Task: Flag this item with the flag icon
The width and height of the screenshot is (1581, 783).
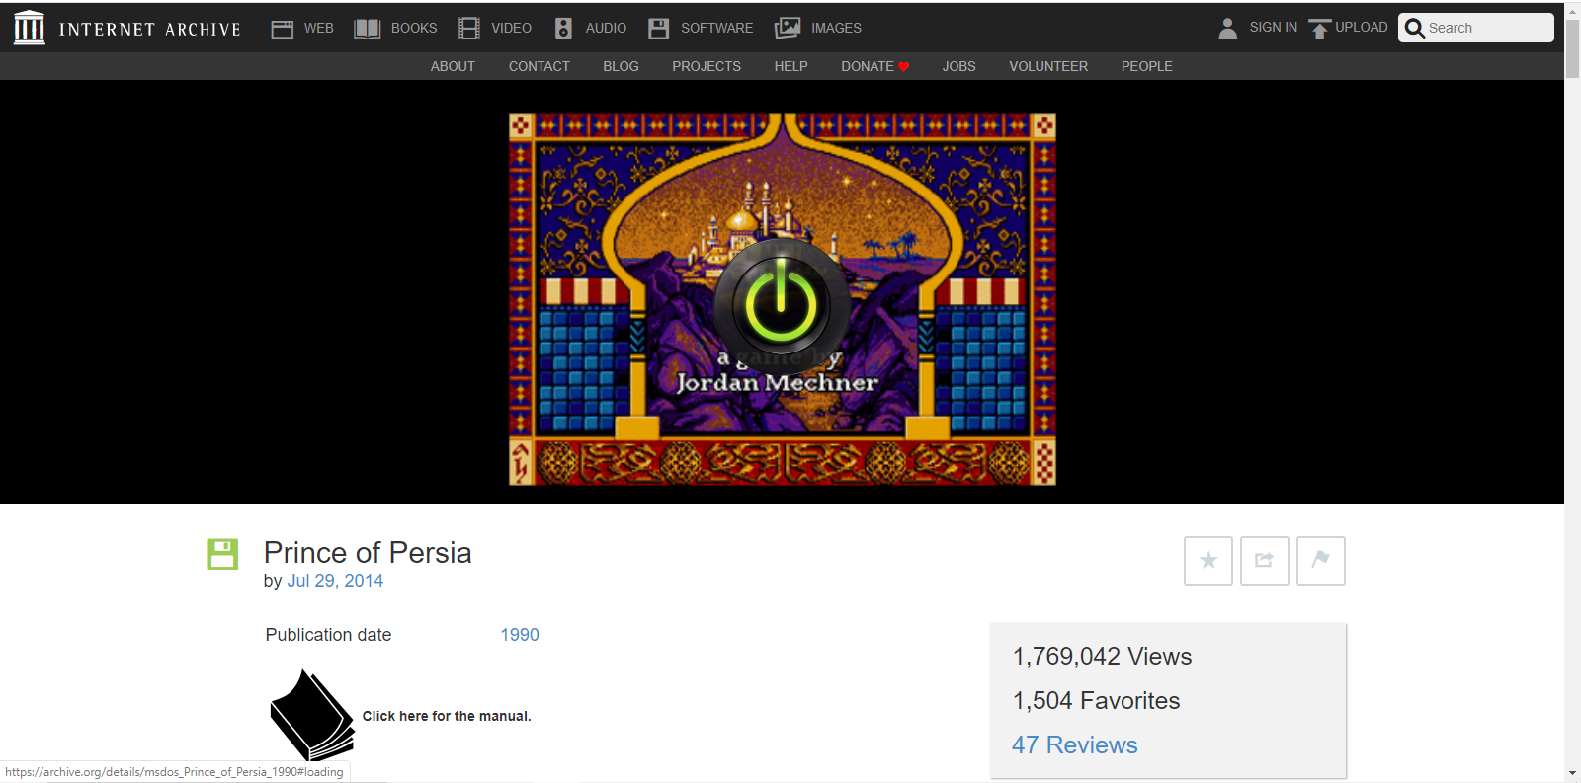Action: 1321,561
